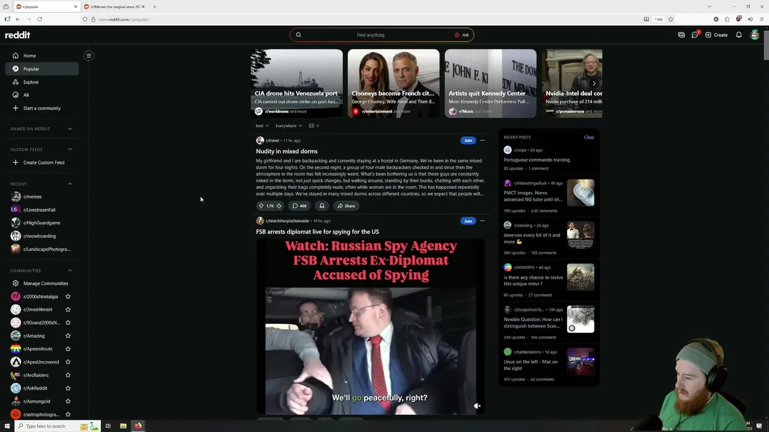Click the browser address bar
The width and height of the screenshot is (769, 432).
pyautogui.click(x=360, y=19)
